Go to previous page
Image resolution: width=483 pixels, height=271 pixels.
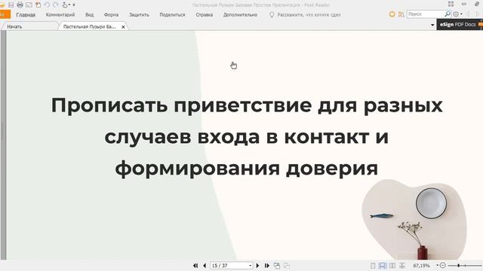pos(205,266)
